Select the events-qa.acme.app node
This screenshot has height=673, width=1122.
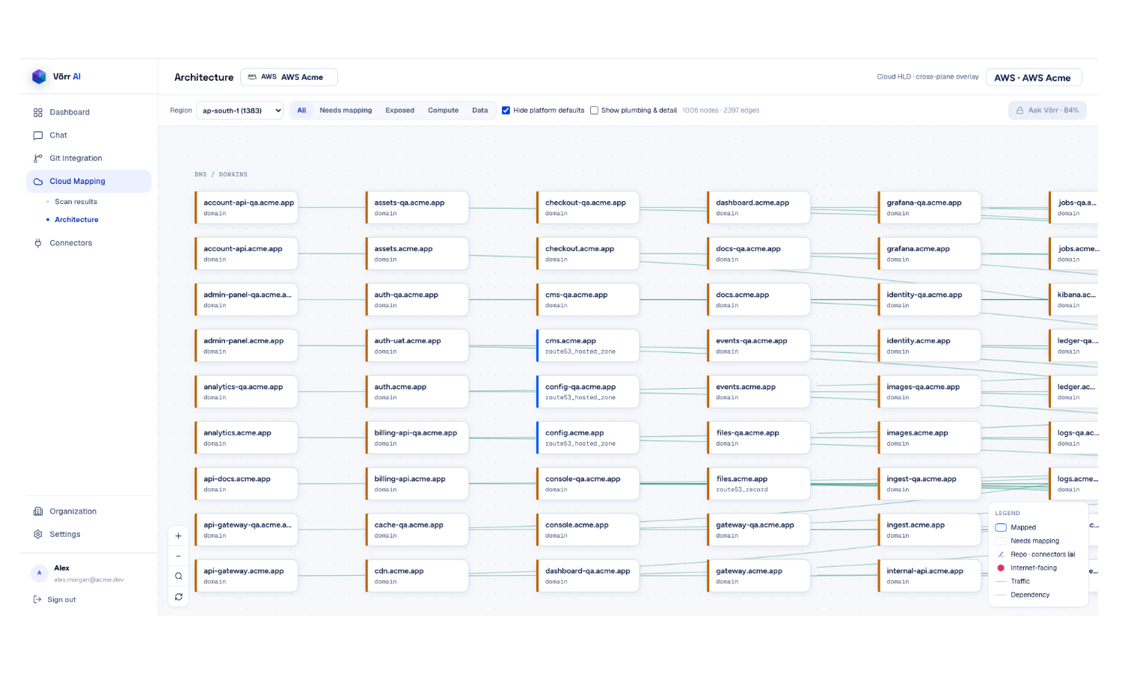click(758, 345)
